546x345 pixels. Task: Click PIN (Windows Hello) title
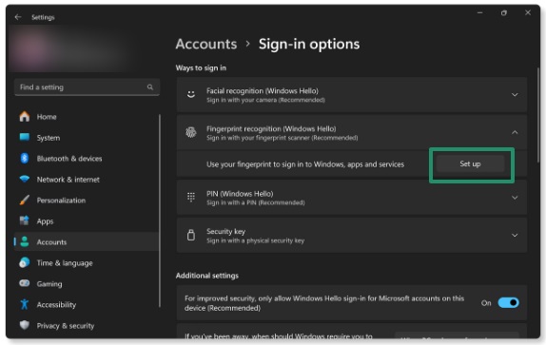pos(240,193)
